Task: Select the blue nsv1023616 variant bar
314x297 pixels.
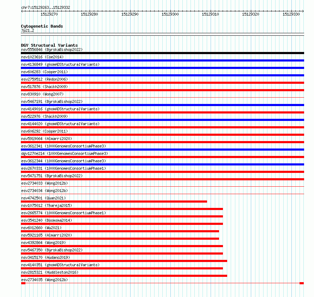Action: [x=162, y=60]
